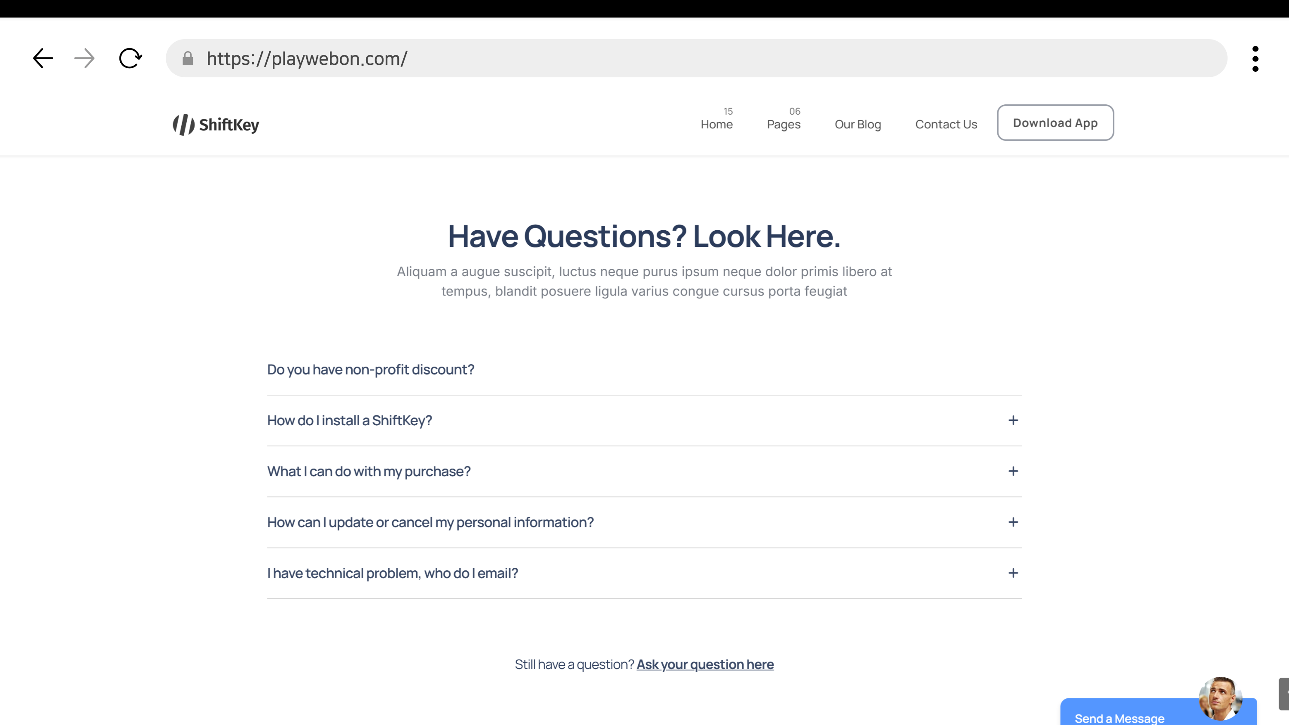1289x725 pixels.
Task: Click the browser forward arrow
Action: 84,58
